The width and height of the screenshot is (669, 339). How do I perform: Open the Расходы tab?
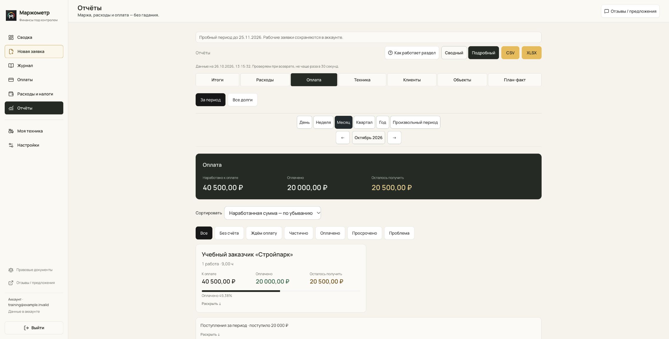pos(265,80)
